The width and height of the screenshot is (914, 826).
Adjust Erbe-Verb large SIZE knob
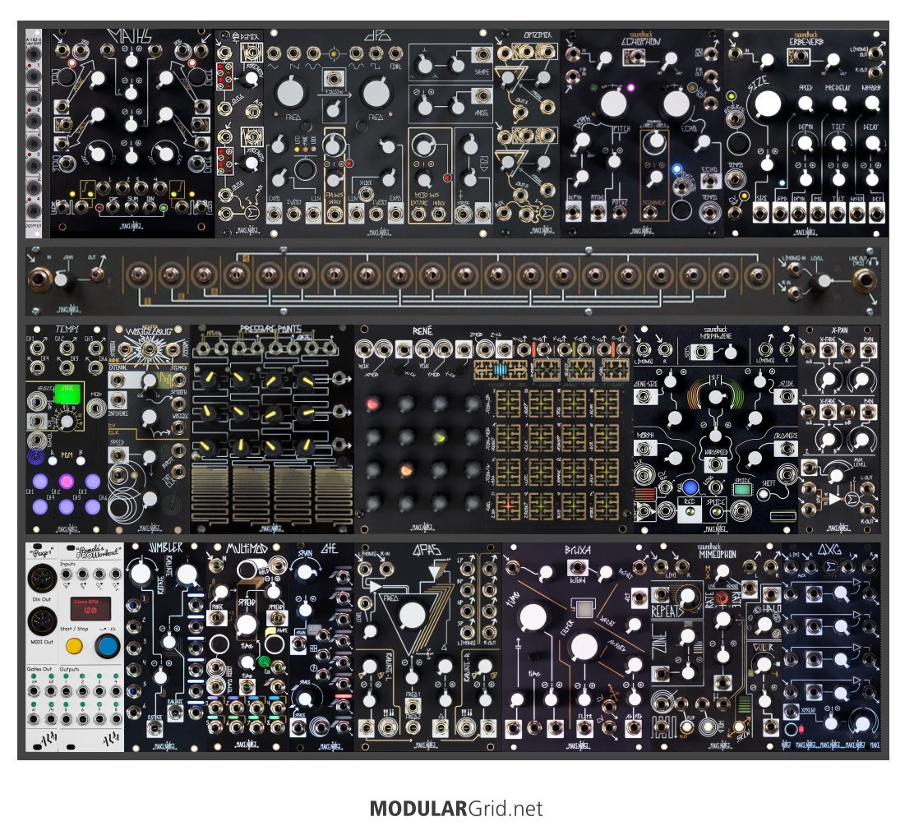(767, 104)
